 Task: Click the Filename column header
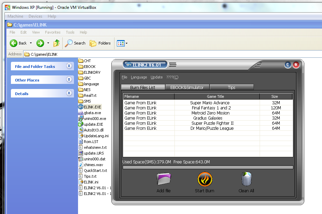pos(149,96)
